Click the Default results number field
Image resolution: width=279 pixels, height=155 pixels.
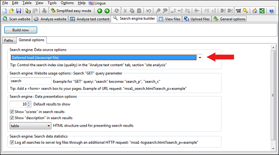click(19, 104)
